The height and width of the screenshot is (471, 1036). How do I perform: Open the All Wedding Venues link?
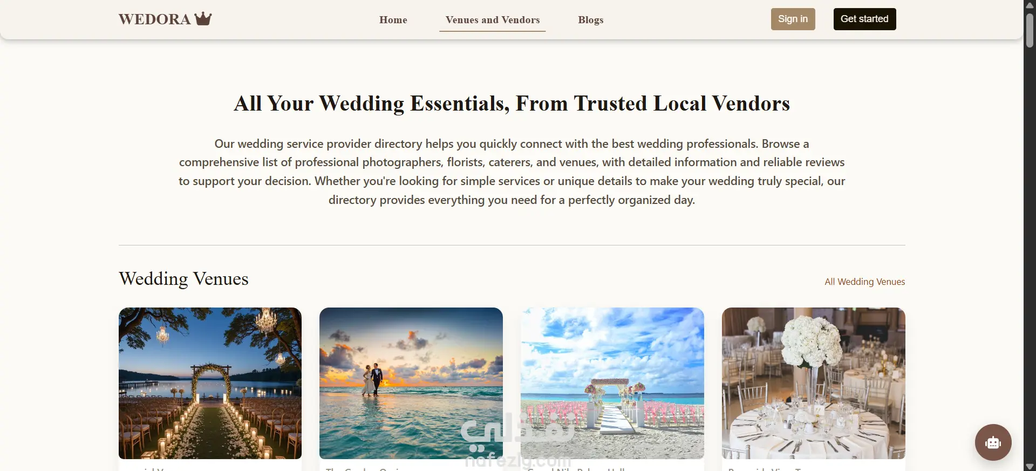click(x=864, y=282)
